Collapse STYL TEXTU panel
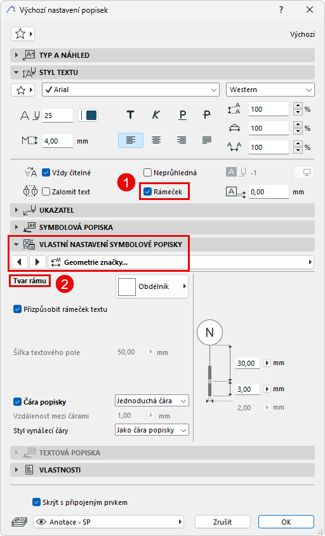 click(x=162, y=72)
